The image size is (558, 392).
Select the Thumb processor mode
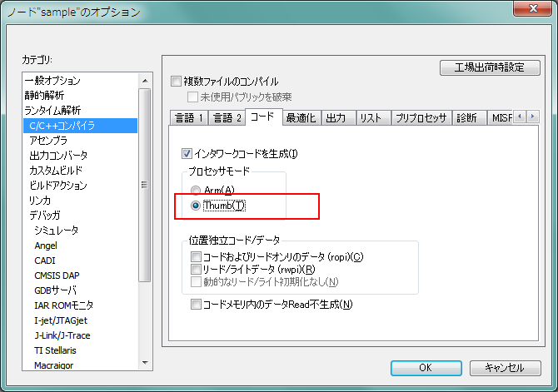pos(196,205)
